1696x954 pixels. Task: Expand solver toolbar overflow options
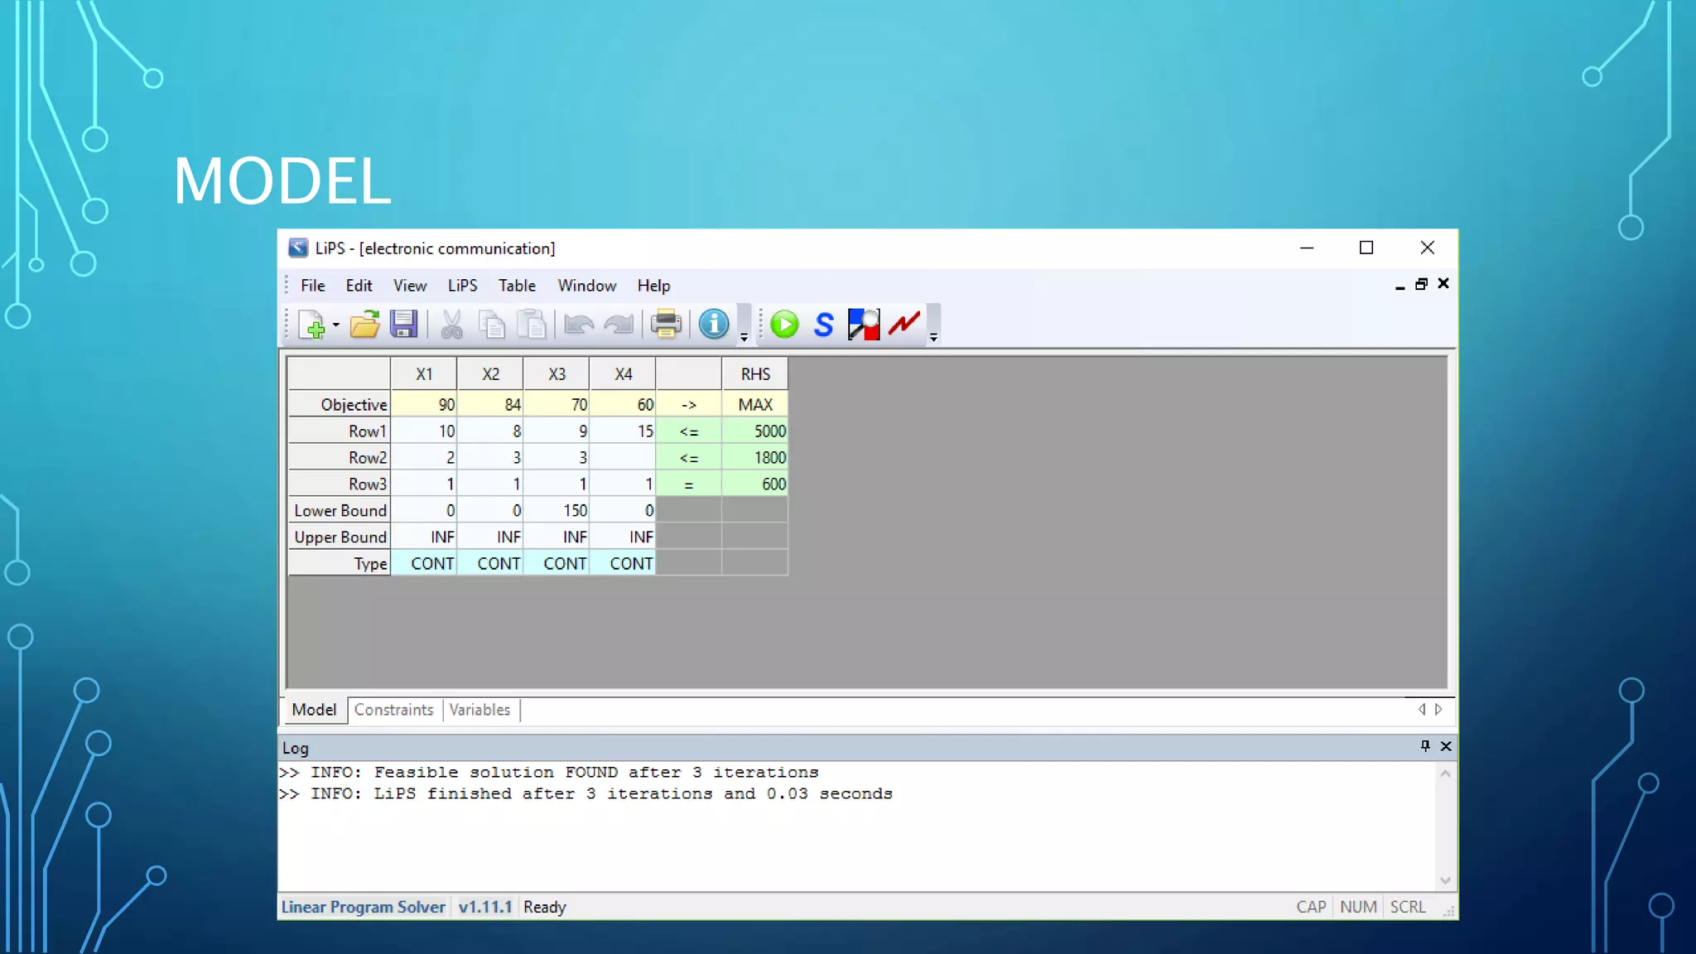(x=933, y=336)
